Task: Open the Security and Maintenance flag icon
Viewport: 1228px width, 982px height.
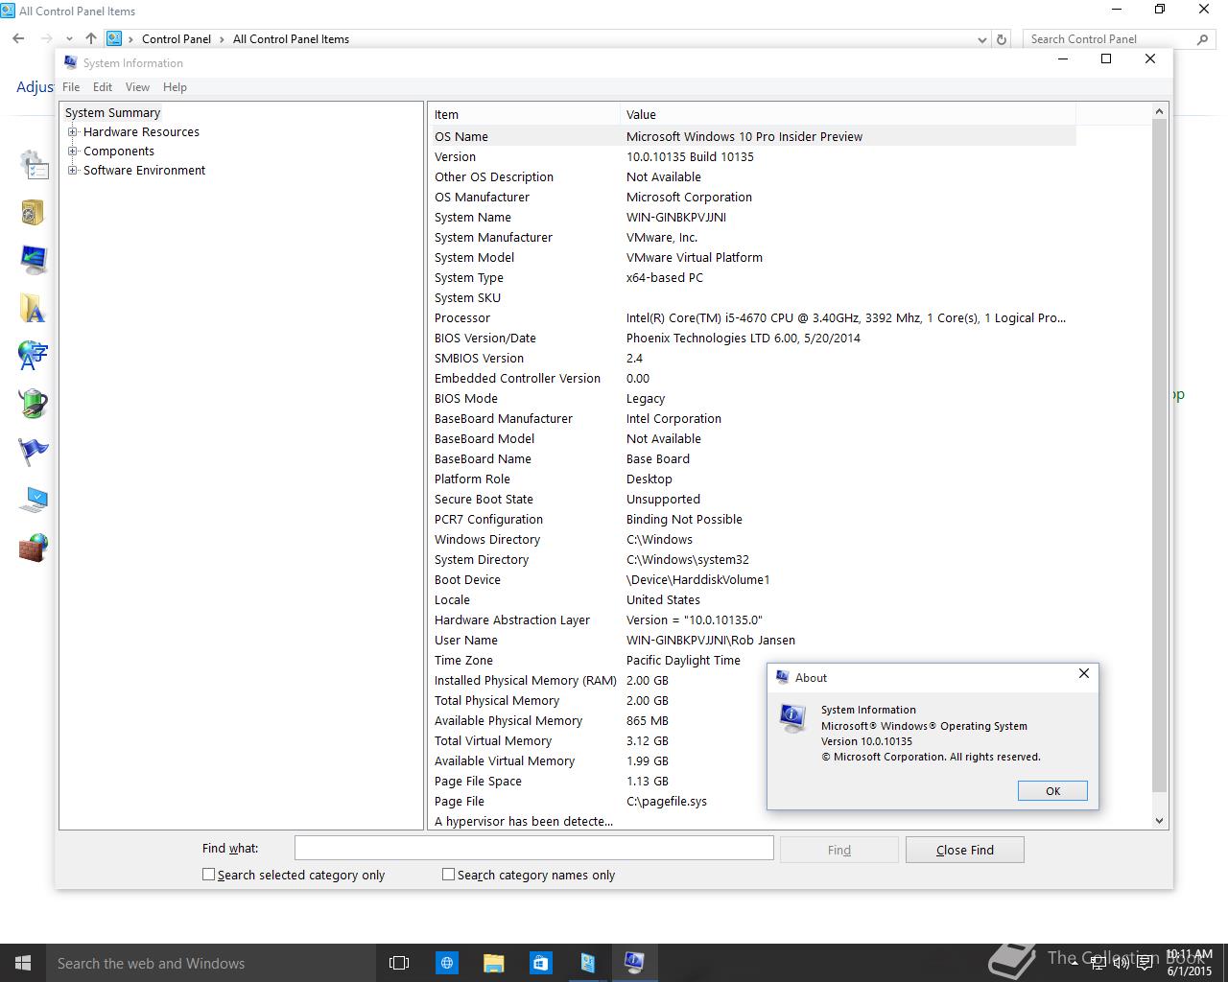Action: click(34, 452)
